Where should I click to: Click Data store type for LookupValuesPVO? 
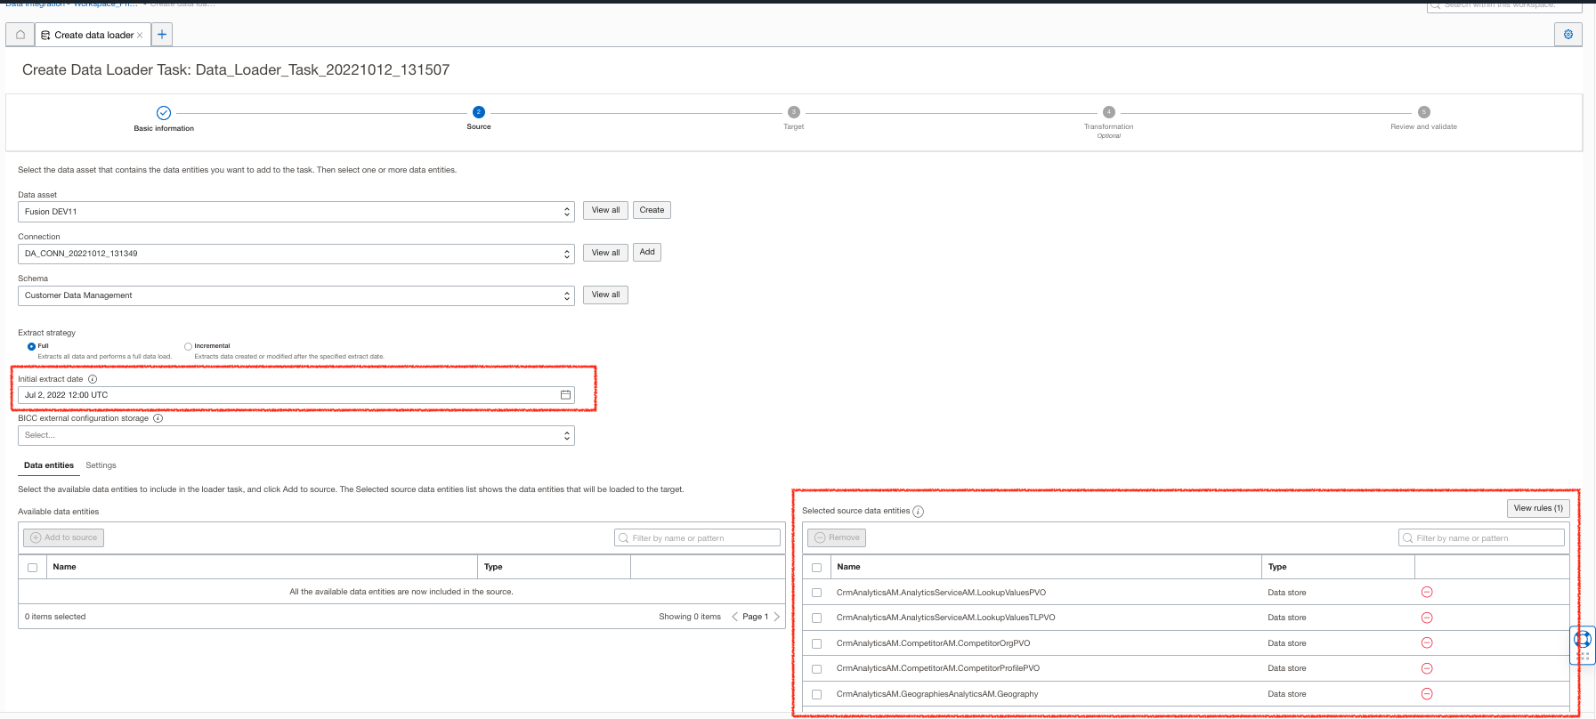(1286, 593)
